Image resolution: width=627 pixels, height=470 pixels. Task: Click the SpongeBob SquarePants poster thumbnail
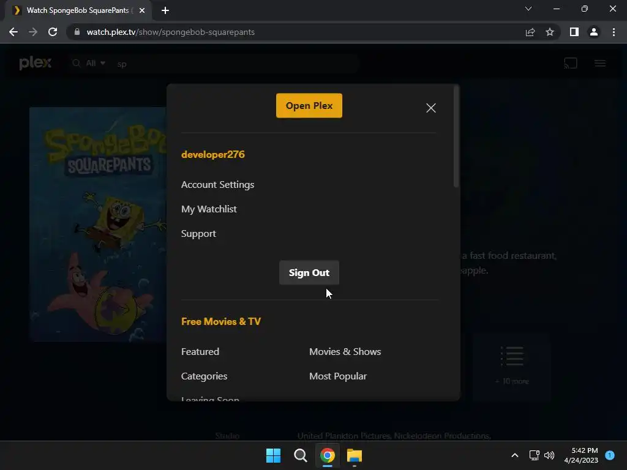click(98, 224)
